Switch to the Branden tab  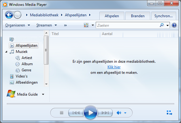[138, 16]
